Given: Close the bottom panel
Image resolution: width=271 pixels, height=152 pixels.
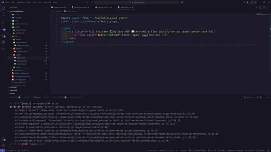Looking at the screenshot, I should 268,98.
